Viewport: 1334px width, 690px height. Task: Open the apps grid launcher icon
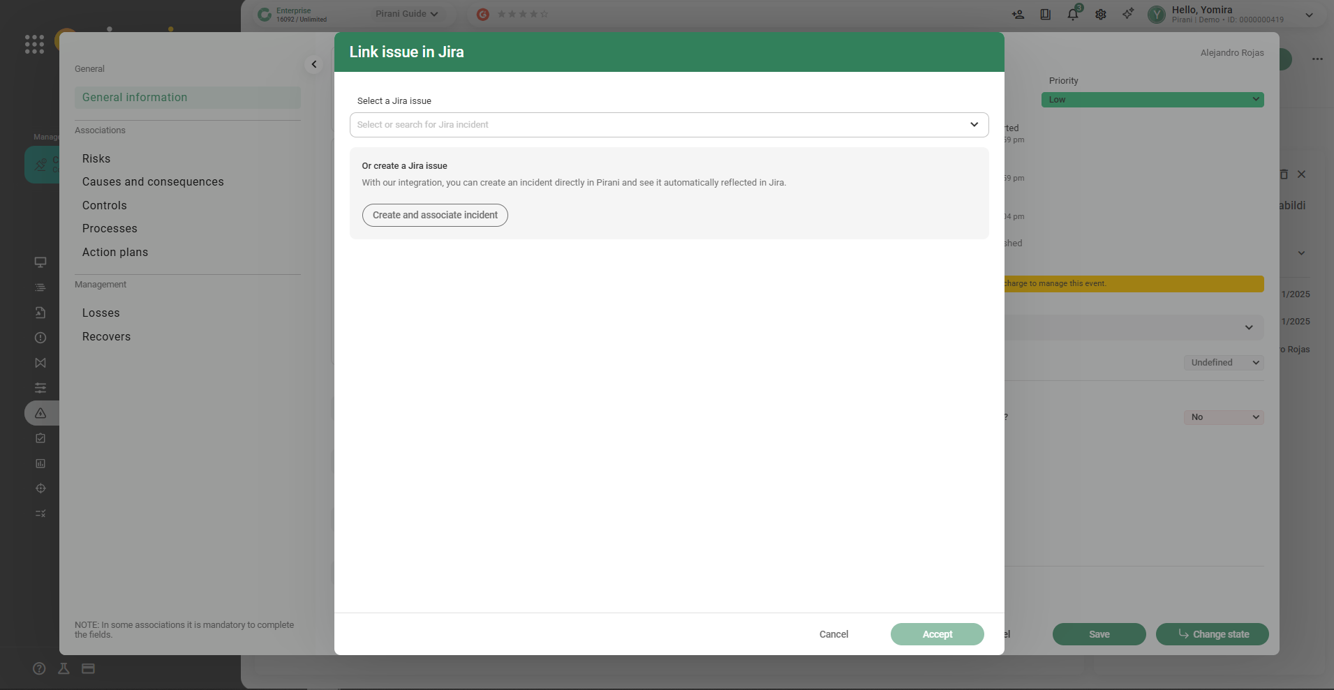[x=34, y=45]
